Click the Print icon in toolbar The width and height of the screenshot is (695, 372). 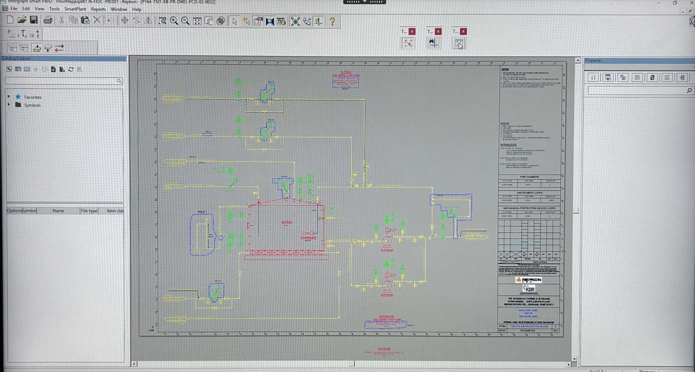pyautogui.click(x=48, y=20)
